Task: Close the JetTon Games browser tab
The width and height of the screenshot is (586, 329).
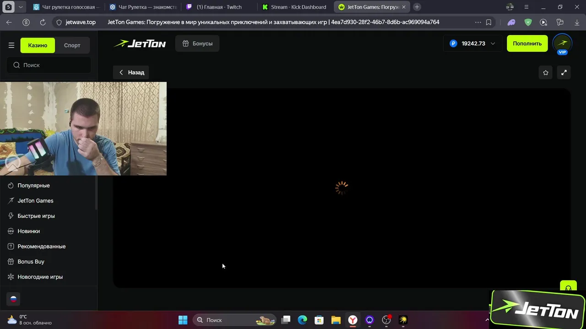Action: coord(403,7)
